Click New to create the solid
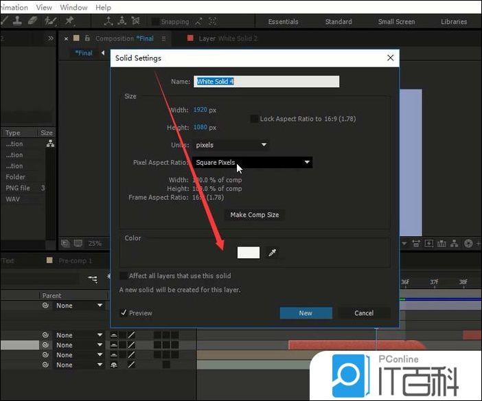 pyautogui.click(x=306, y=313)
